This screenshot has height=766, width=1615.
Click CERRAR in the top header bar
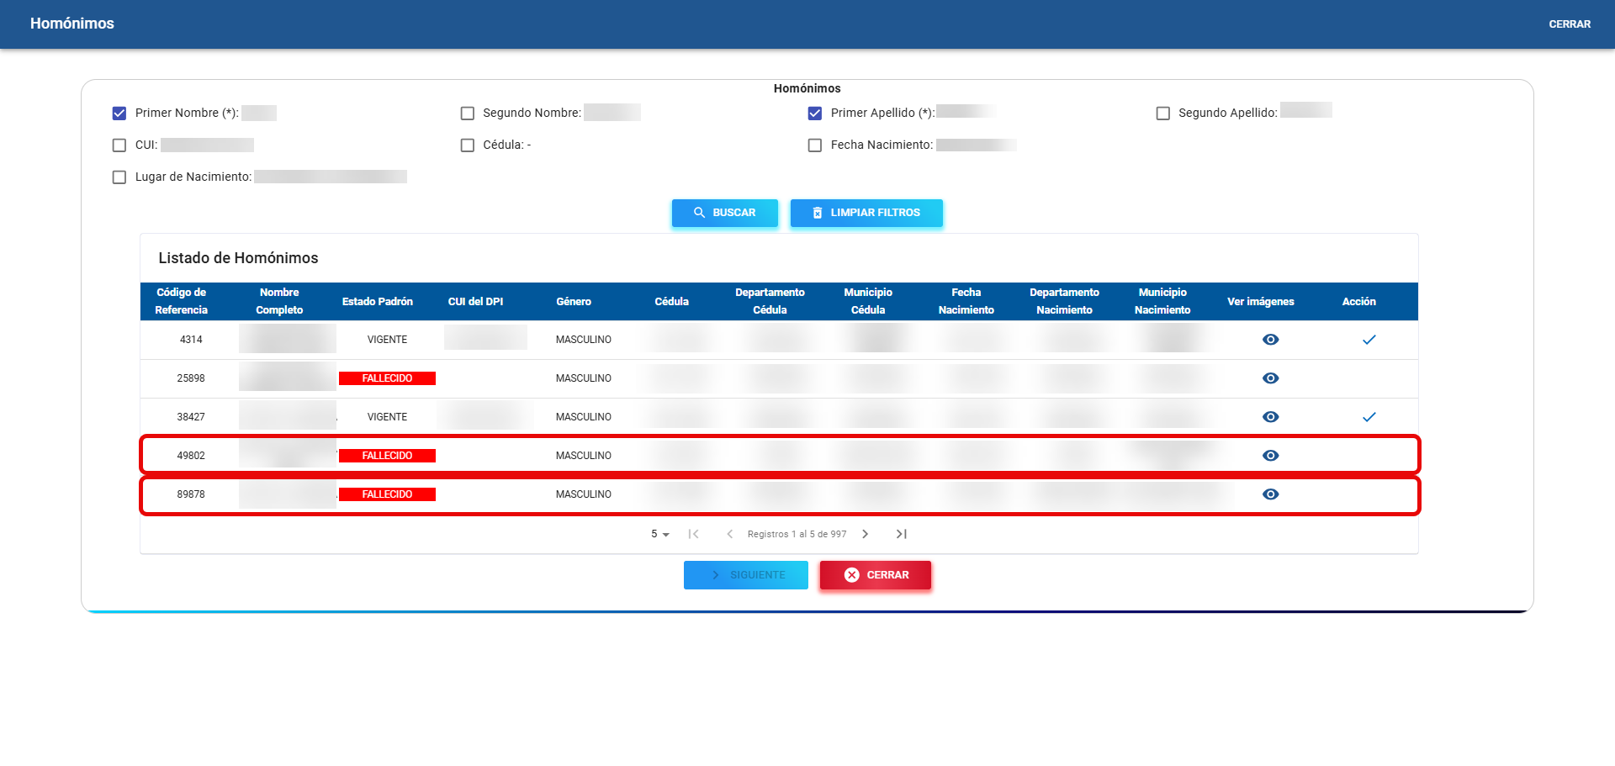pyautogui.click(x=1569, y=24)
